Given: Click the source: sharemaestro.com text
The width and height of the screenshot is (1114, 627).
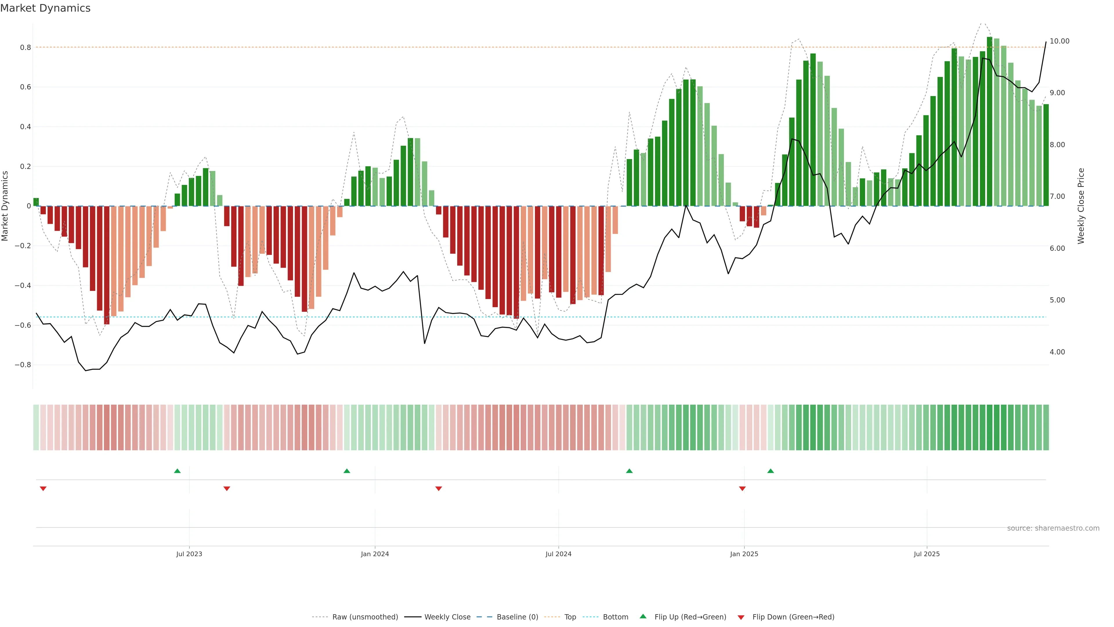Looking at the screenshot, I should 1053,528.
